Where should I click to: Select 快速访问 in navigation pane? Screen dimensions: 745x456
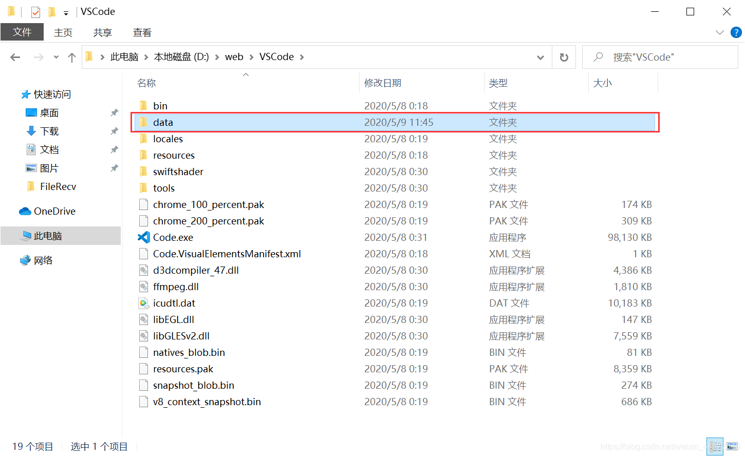[x=52, y=94]
